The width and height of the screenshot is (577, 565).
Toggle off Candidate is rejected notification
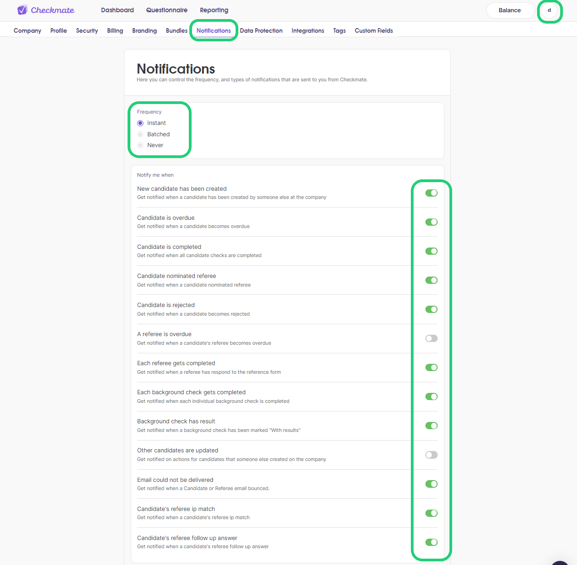click(431, 309)
